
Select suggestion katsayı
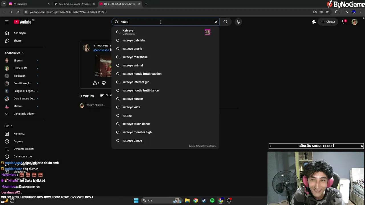pos(165,116)
